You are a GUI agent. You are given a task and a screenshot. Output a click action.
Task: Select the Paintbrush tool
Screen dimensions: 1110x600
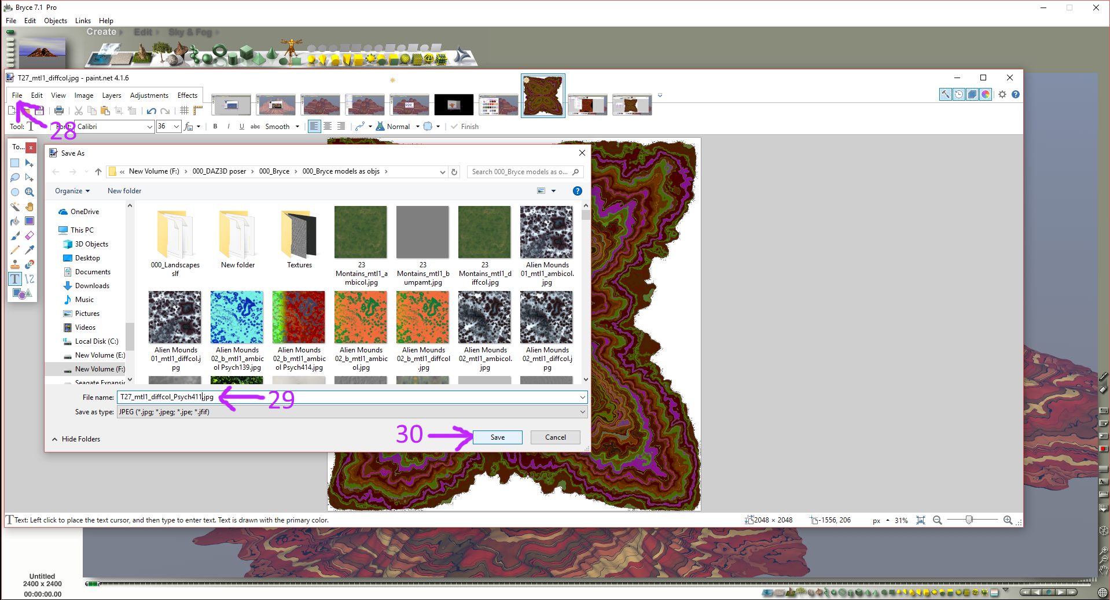(15, 235)
